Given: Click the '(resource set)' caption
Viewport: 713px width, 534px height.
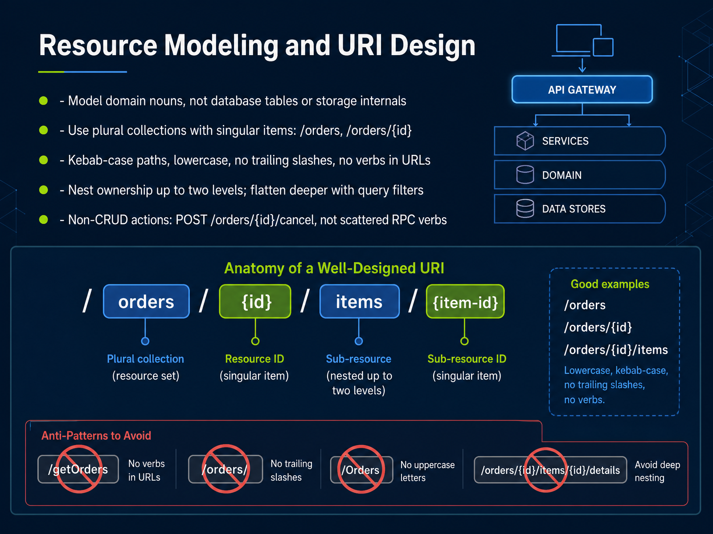Looking at the screenshot, I should 146,376.
